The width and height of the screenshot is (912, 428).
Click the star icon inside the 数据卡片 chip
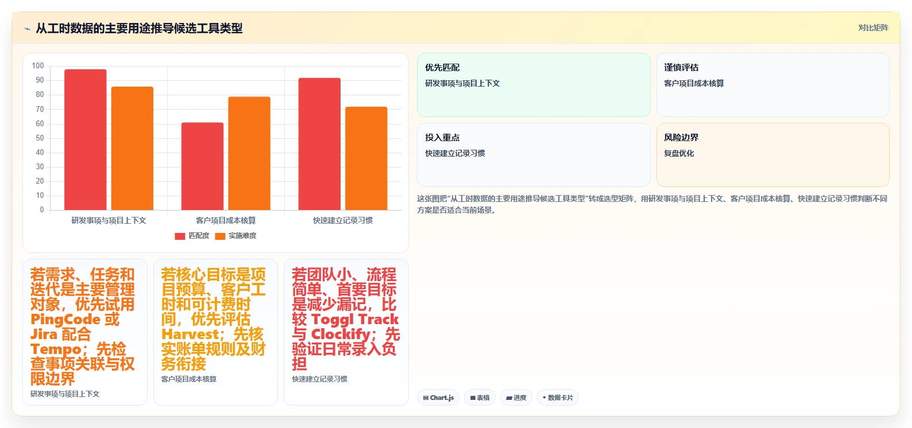(544, 398)
